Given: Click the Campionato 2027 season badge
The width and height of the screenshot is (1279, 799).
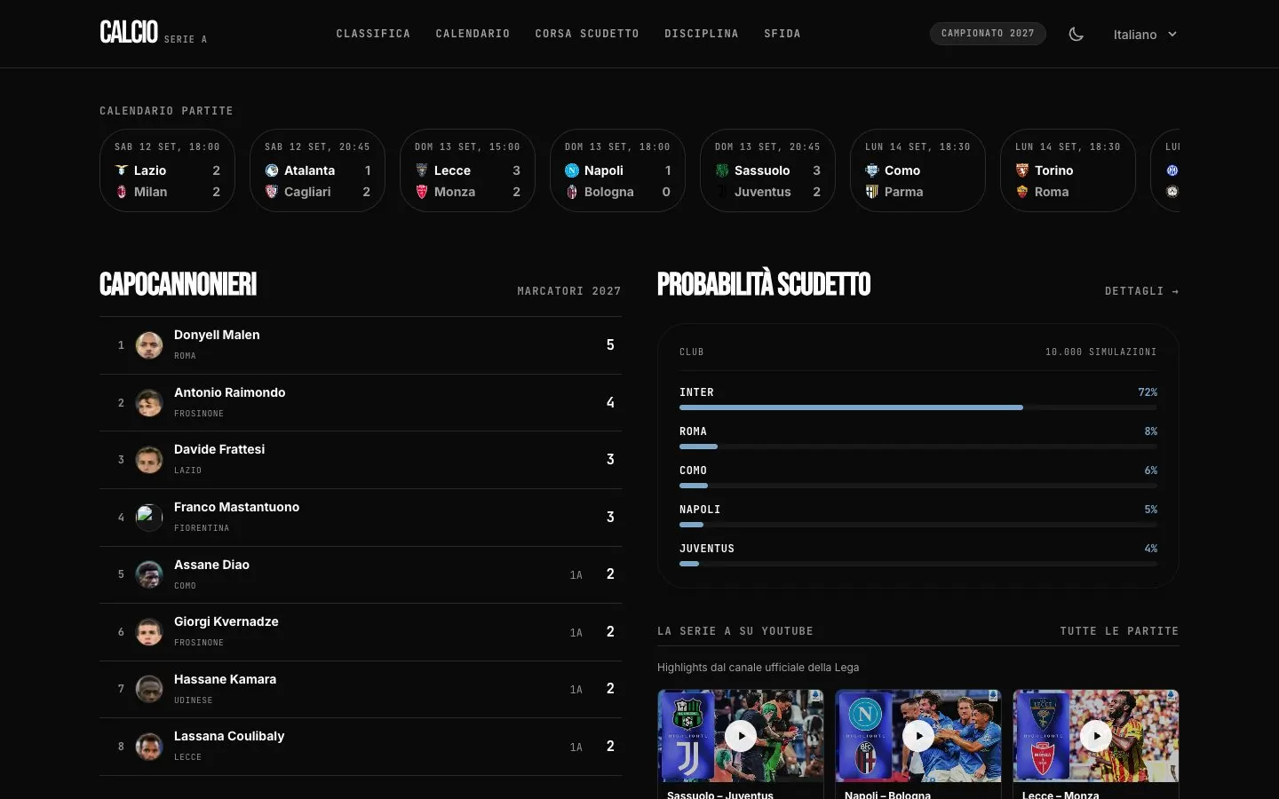Looking at the screenshot, I should [988, 34].
